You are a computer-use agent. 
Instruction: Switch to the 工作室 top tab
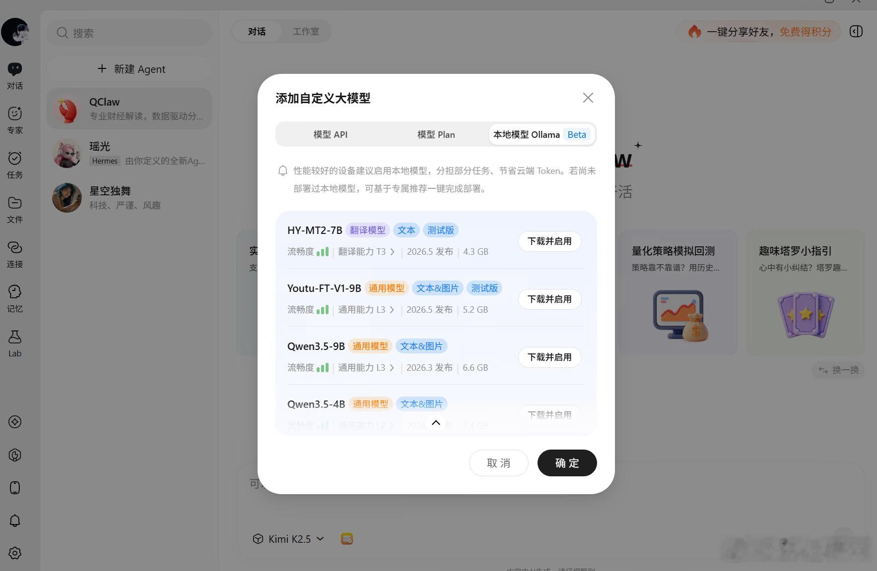tap(306, 31)
